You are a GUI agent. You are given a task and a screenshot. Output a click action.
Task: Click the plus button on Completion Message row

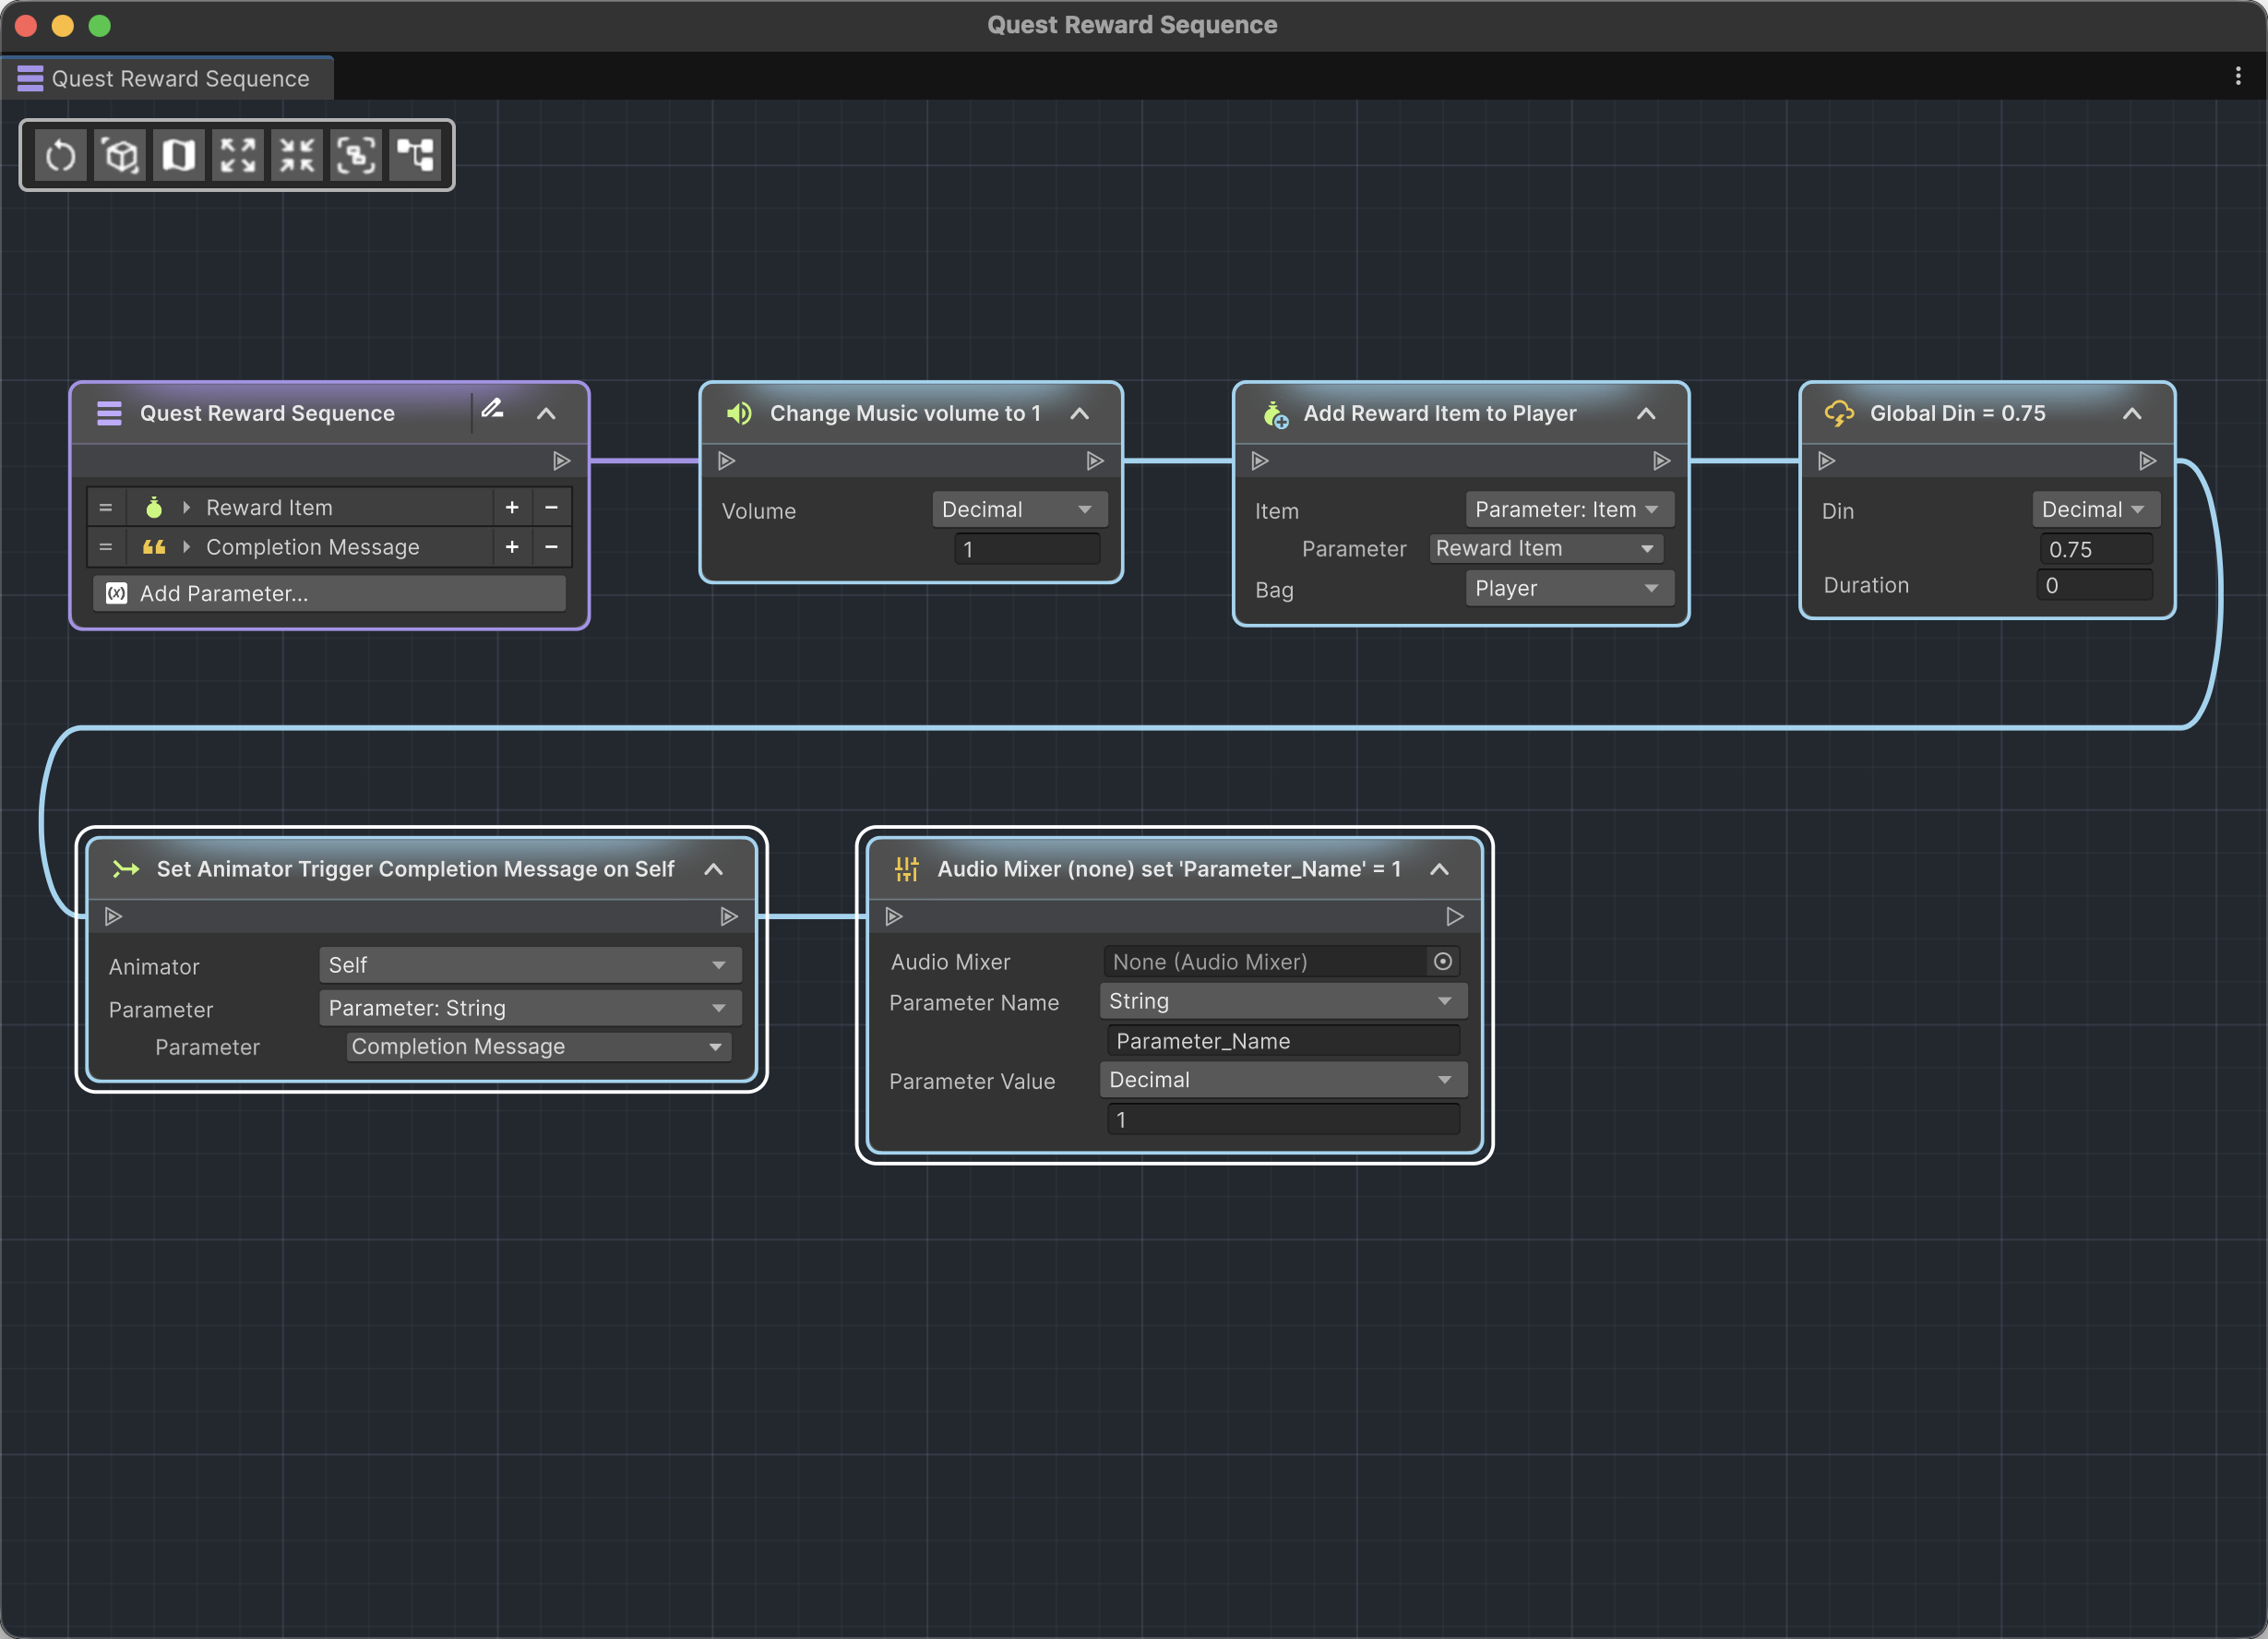coord(512,547)
